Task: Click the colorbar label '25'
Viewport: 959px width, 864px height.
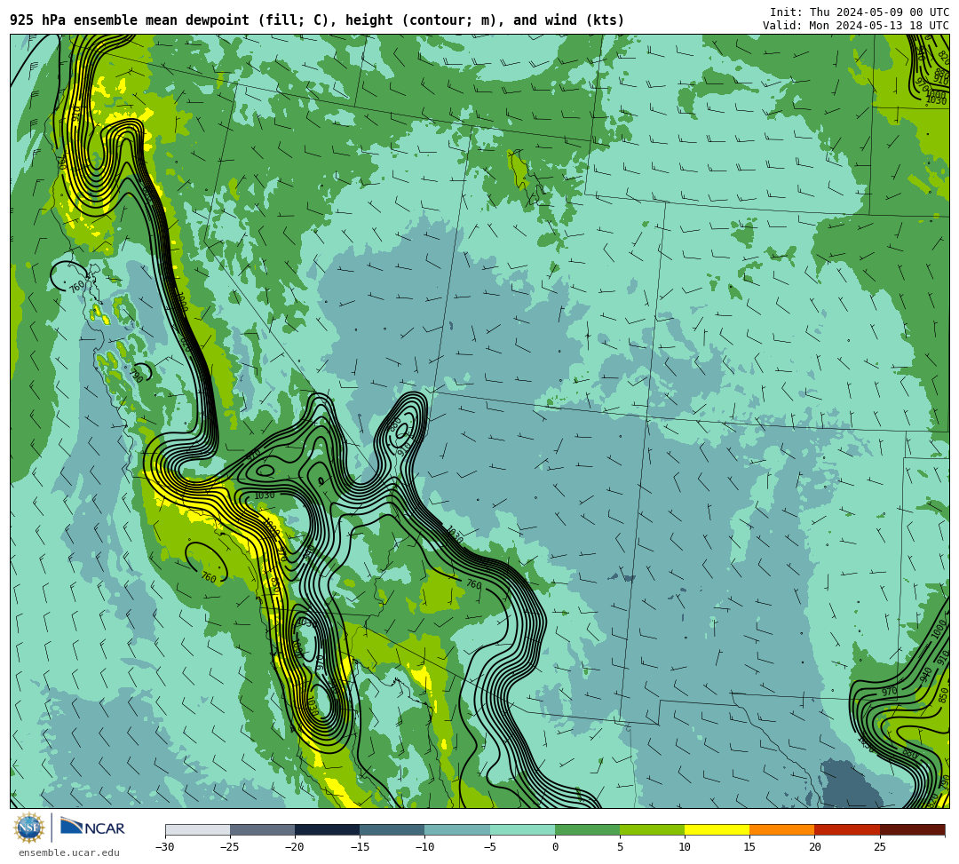Action: pos(879,847)
